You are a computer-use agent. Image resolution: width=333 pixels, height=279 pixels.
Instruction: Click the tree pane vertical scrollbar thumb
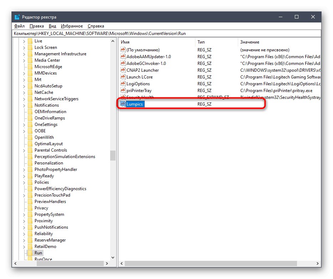113,156
